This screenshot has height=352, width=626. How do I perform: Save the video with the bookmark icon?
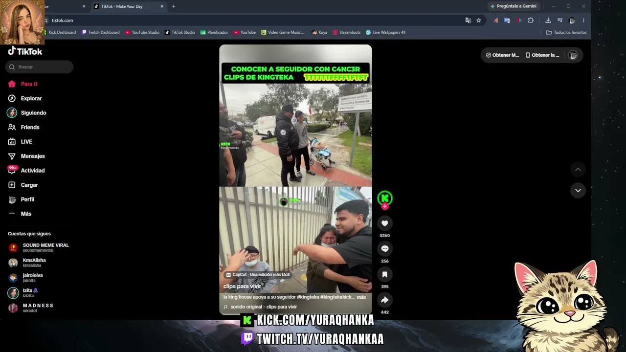[x=385, y=275]
